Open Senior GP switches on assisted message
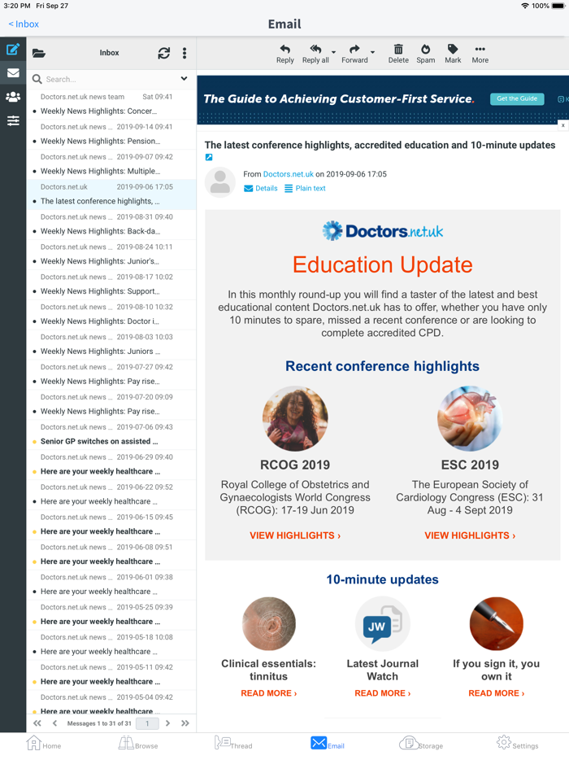Image resolution: width=569 pixels, height=760 pixels. coord(111,435)
